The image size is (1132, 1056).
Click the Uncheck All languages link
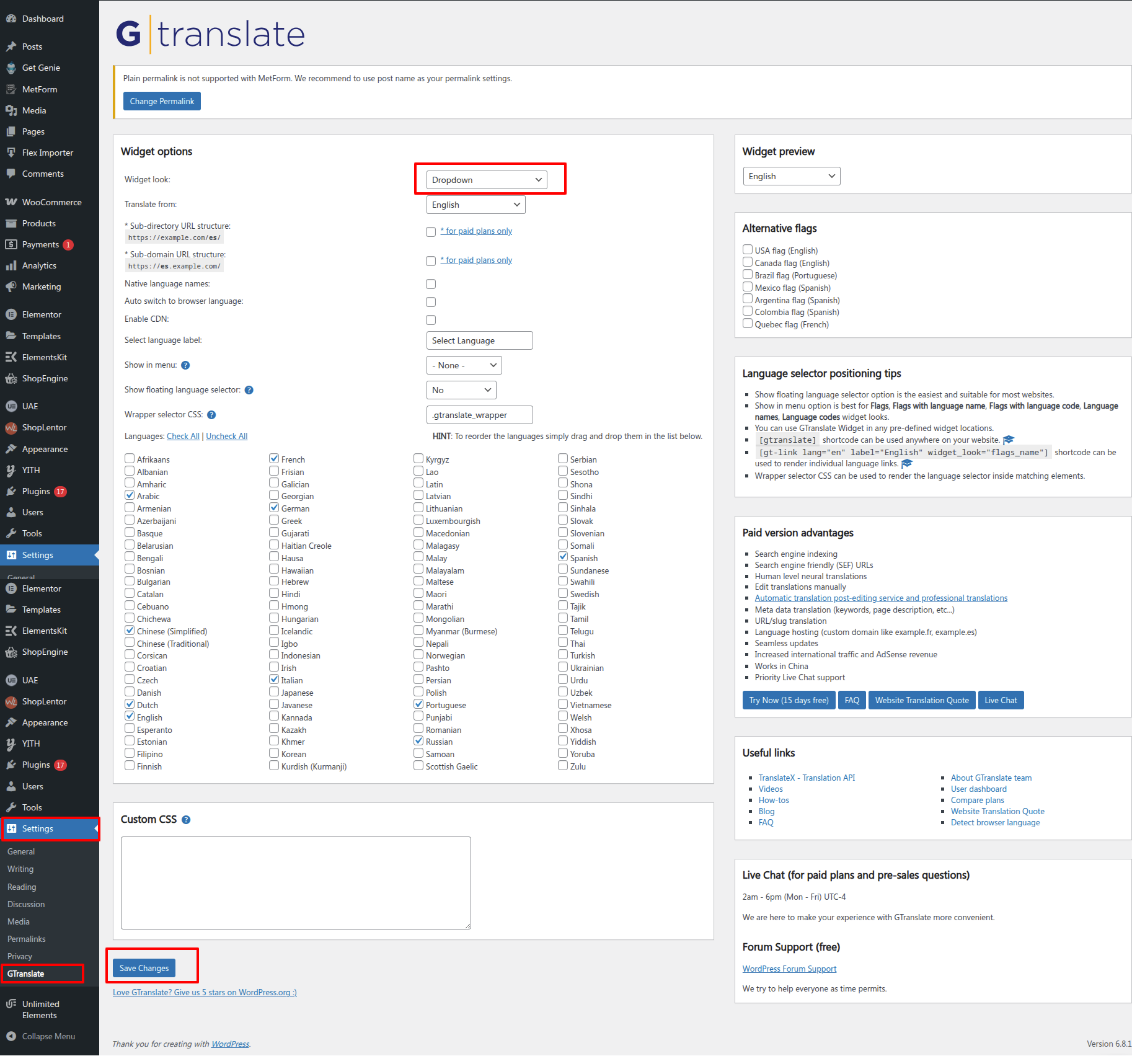226,436
